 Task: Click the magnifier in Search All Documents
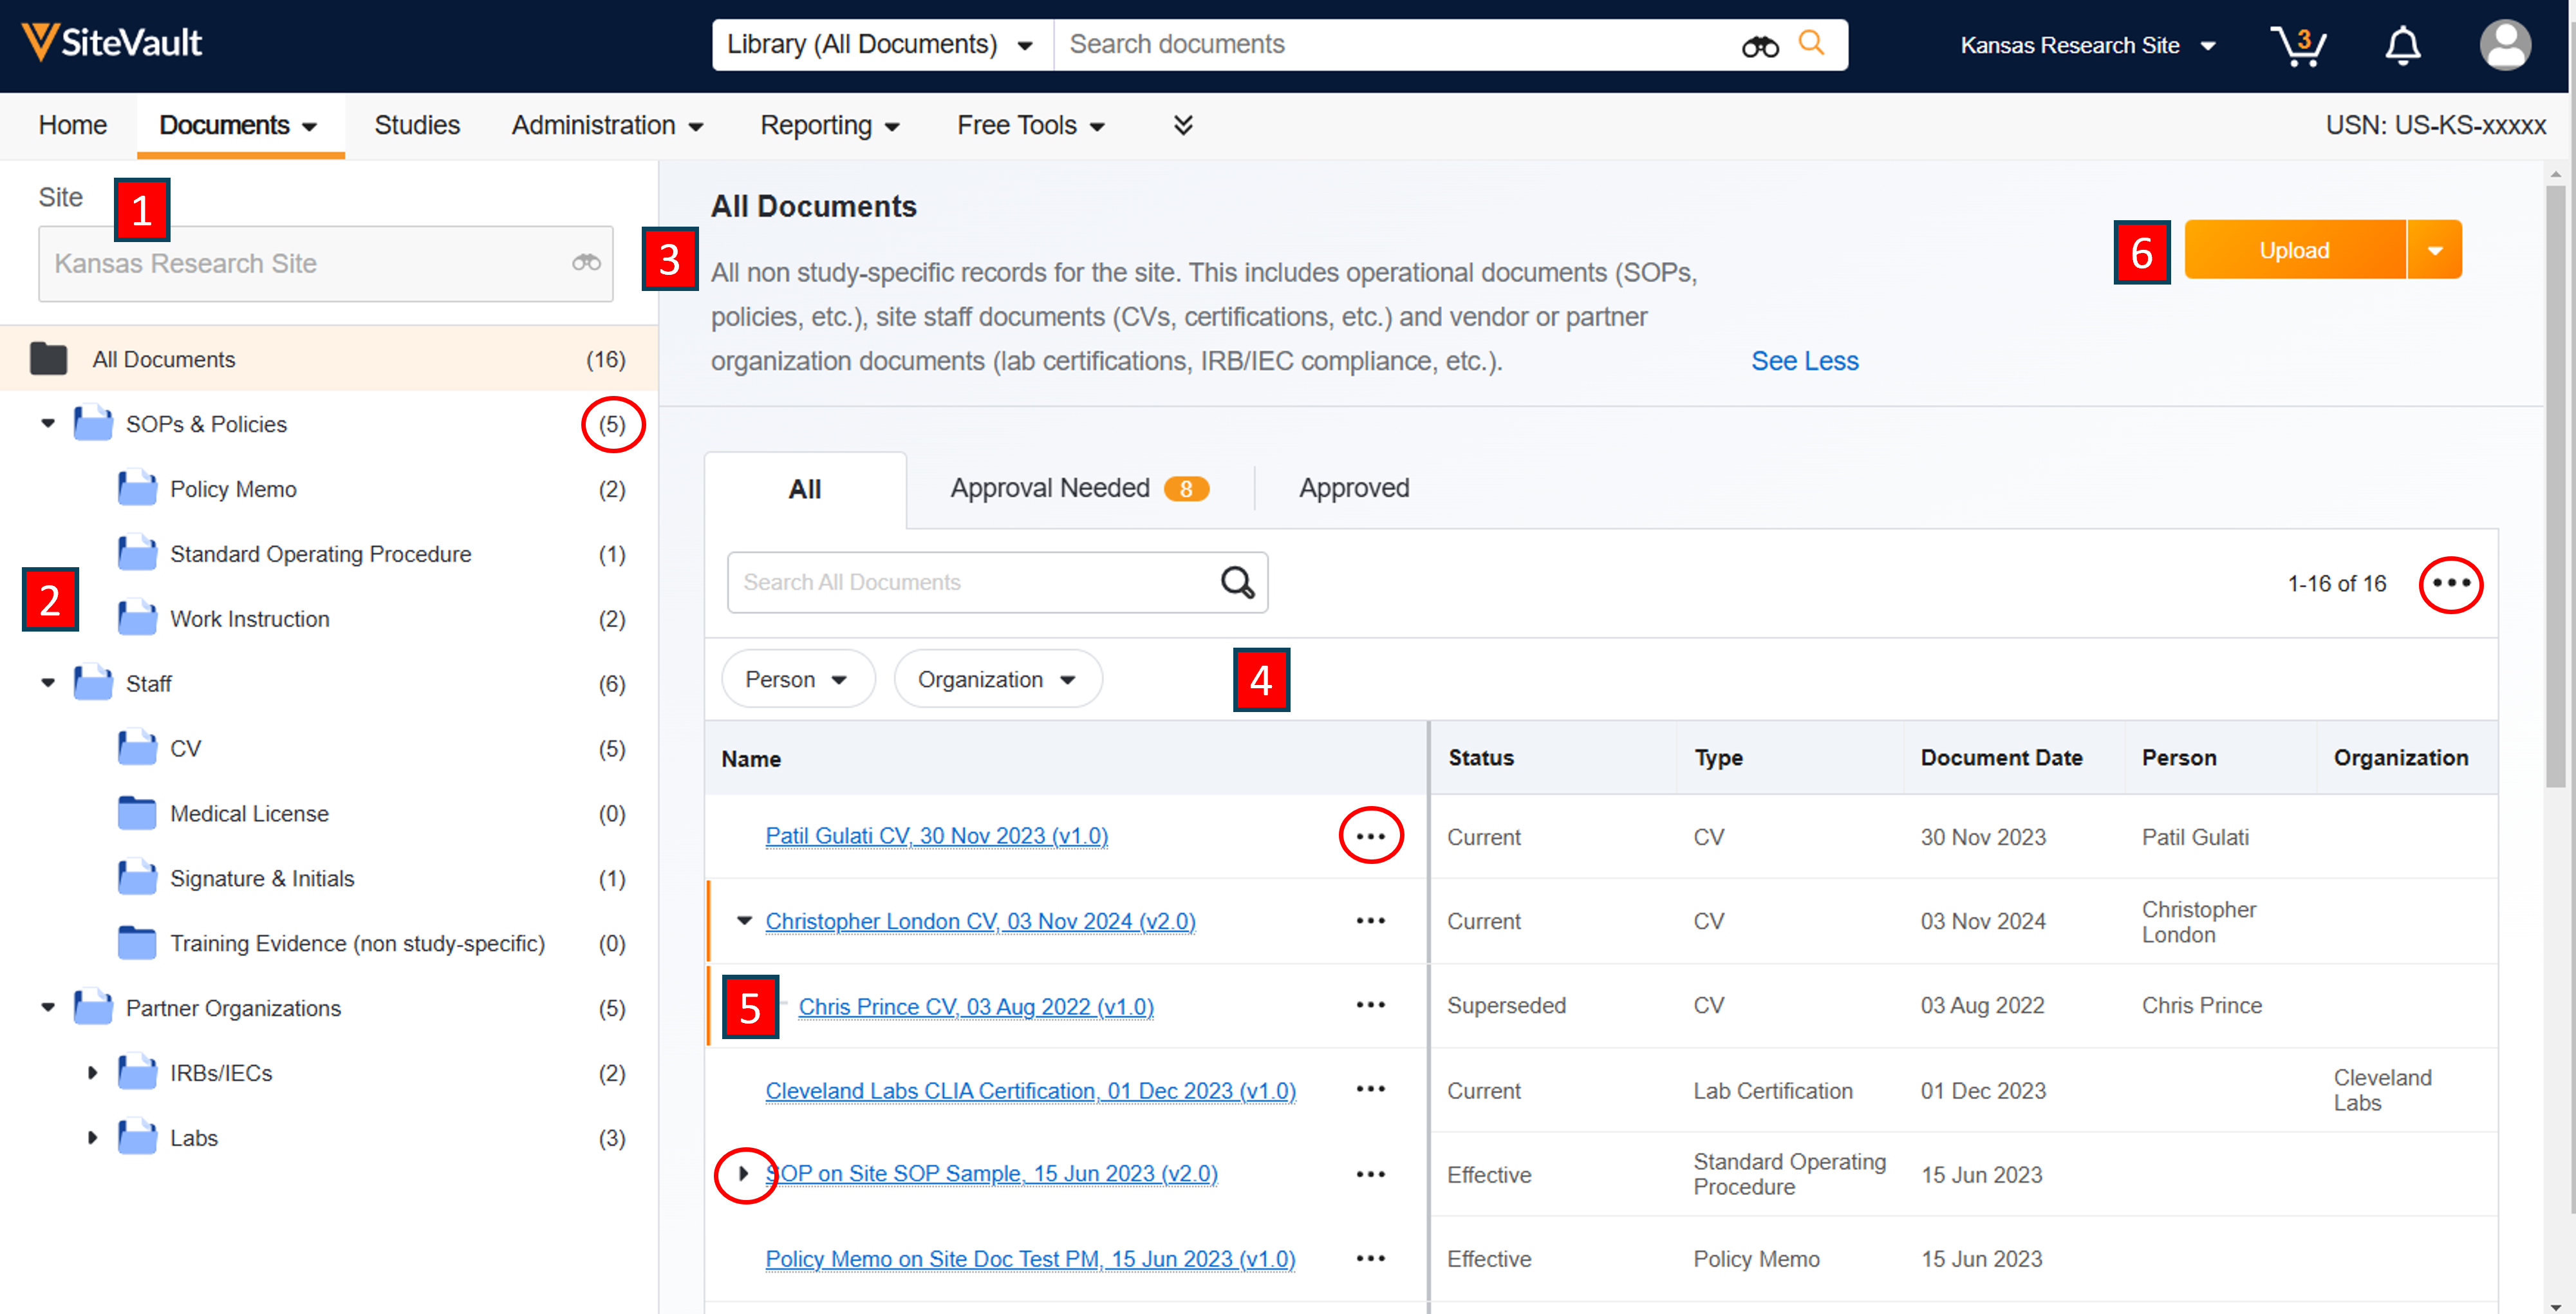point(1237,582)
